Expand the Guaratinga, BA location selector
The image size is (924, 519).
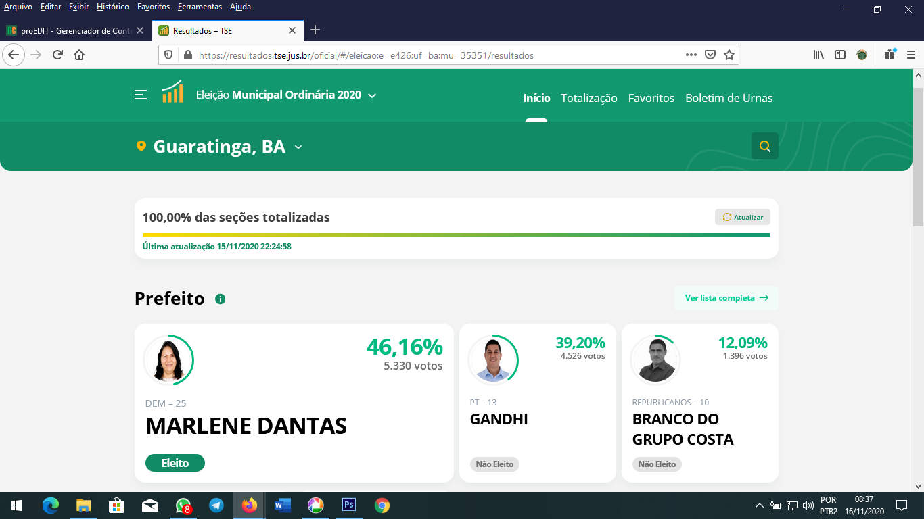point(298,147)
